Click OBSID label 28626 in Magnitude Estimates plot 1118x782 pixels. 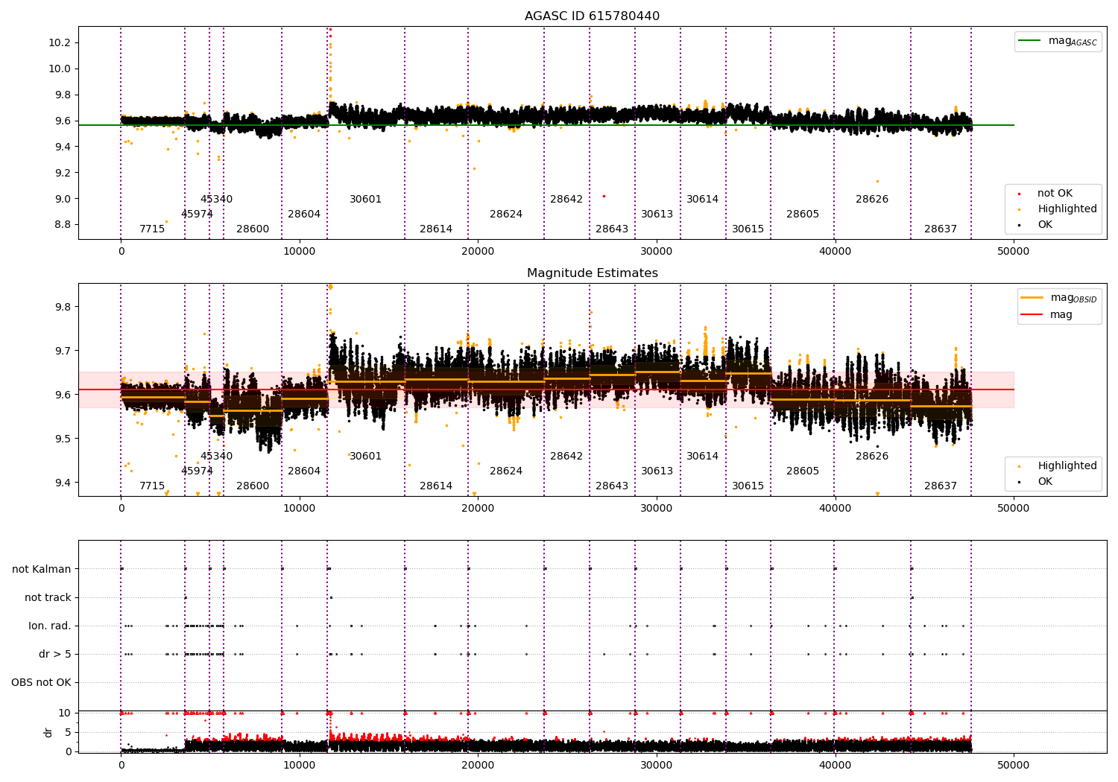(872, 457)
